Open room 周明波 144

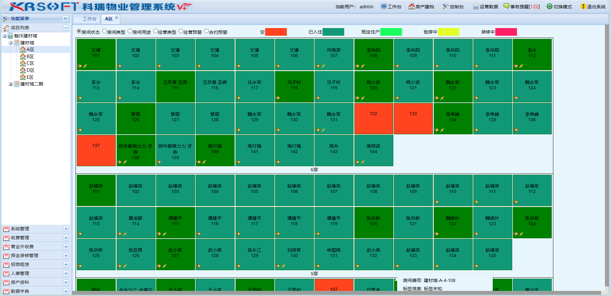(374, 150)
